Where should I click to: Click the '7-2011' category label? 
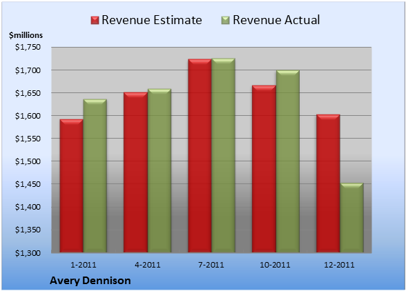tap(211, 265)
